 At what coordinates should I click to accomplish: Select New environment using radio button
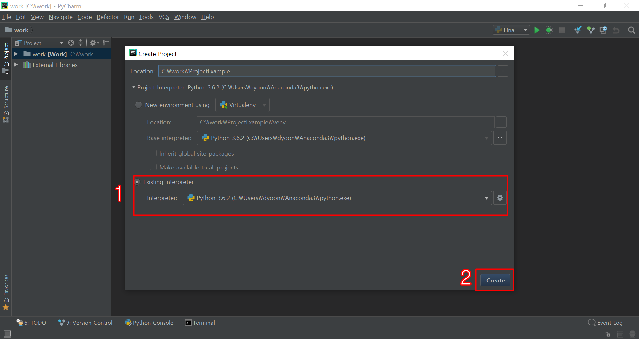pyautogui.click(x=138, y=105)
